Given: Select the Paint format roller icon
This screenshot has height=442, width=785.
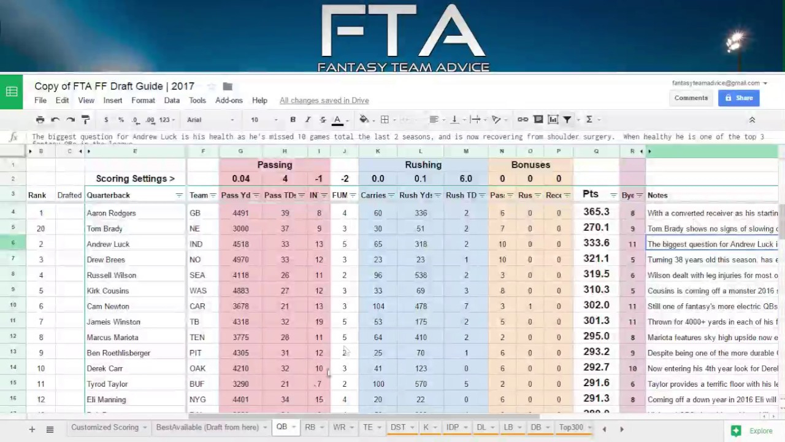Looking at the screenshot, I should 86,120.
